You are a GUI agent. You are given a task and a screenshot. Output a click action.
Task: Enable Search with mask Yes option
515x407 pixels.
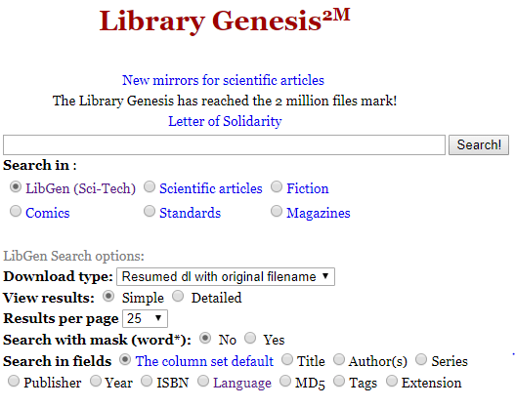coord(250,338)
